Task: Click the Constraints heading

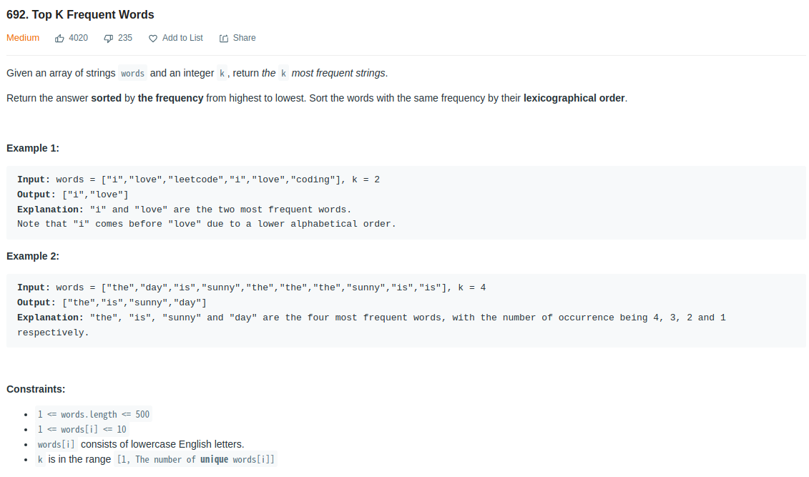Action: tap(36, 389)
